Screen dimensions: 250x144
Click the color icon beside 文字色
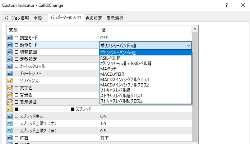10,88
